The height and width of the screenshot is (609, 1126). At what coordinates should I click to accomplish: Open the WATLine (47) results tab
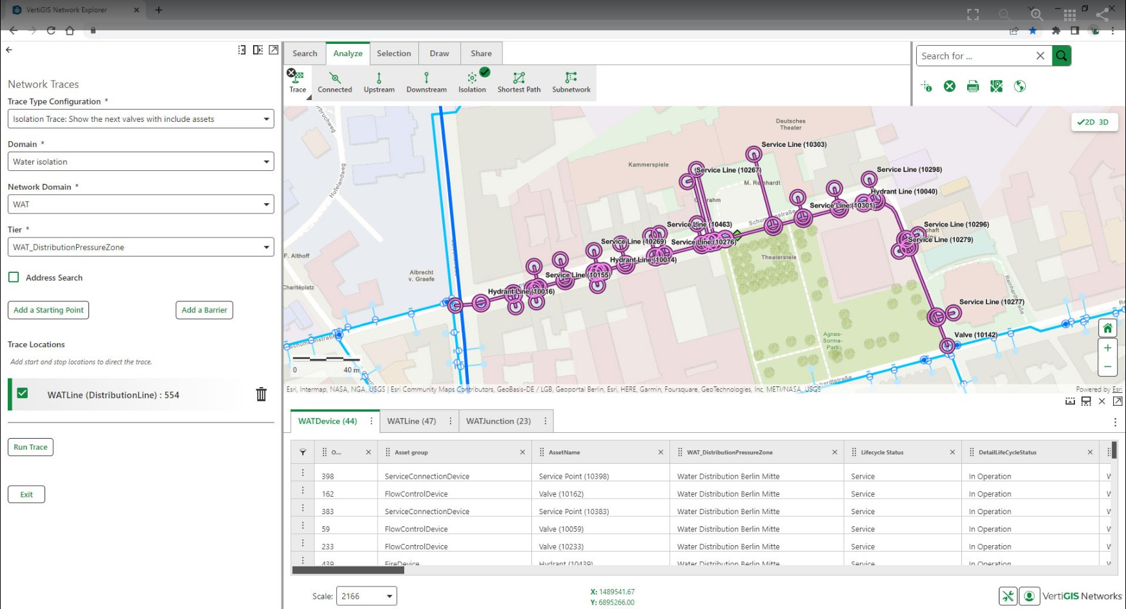tap(411, 421)
